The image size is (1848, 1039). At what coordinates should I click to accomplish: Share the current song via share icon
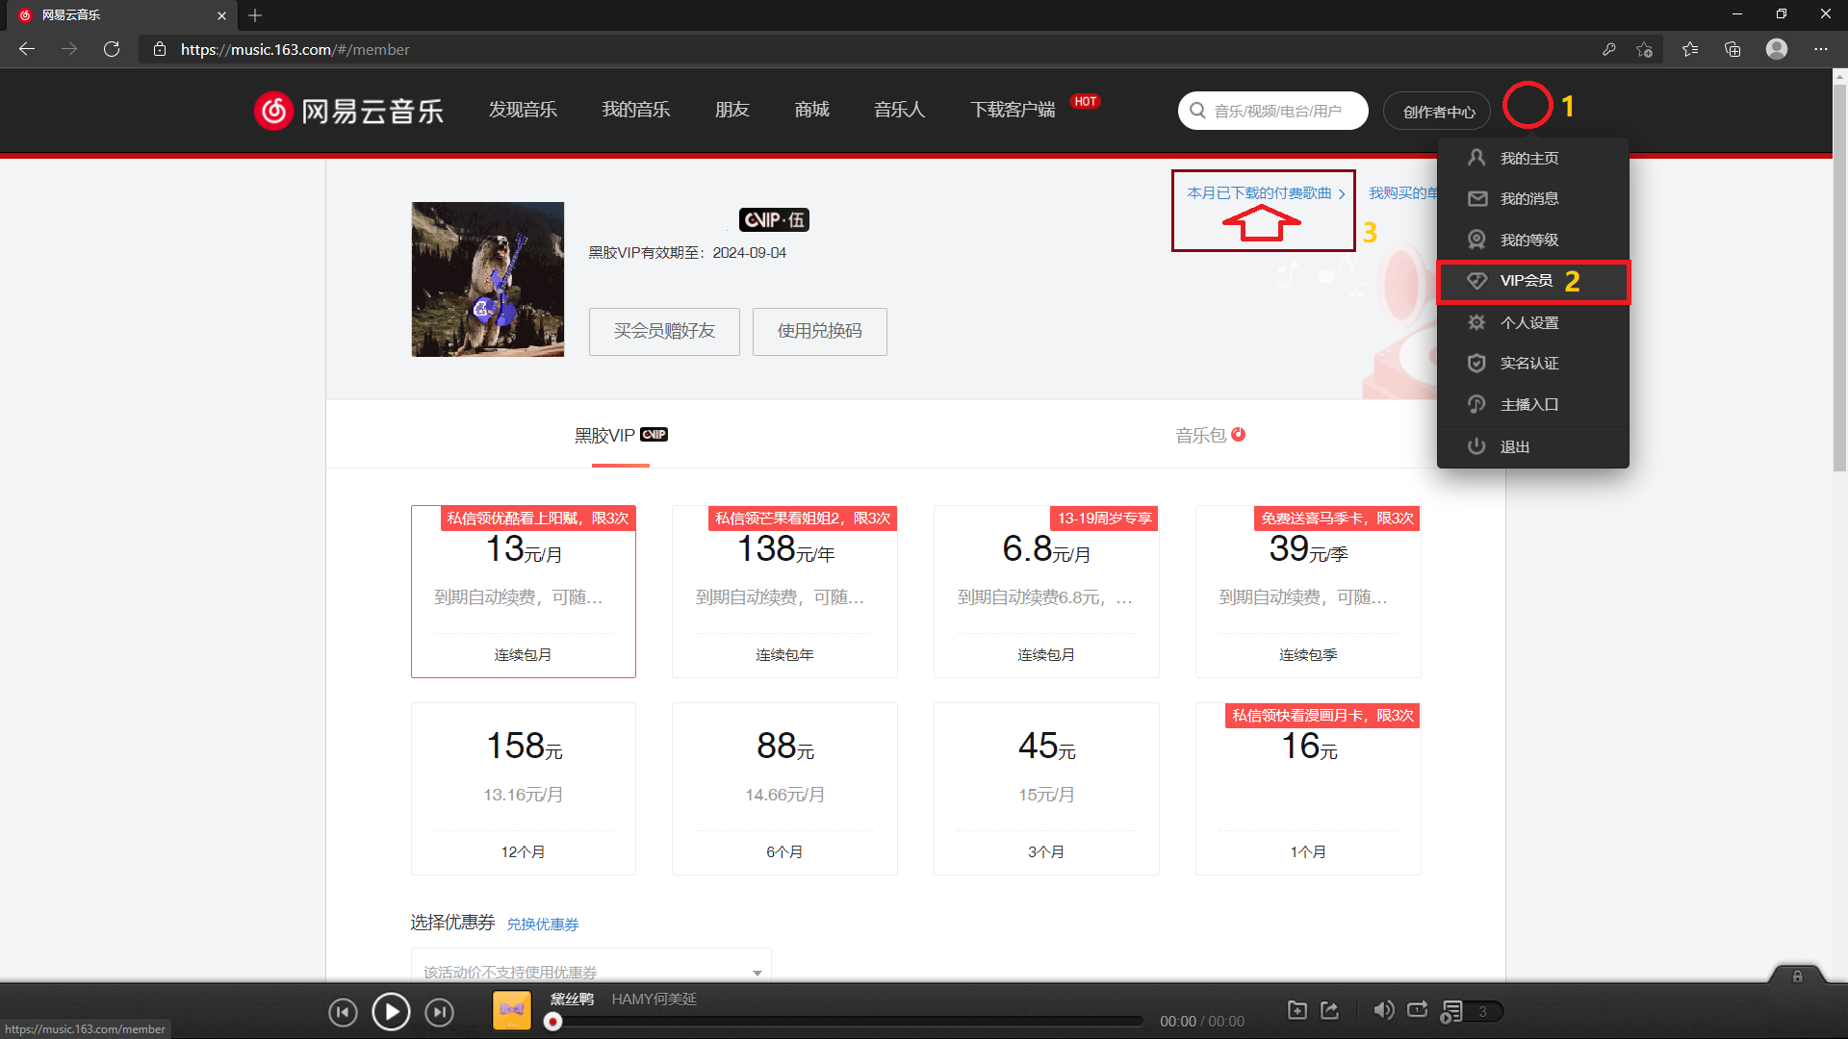pos(1330,1010)
